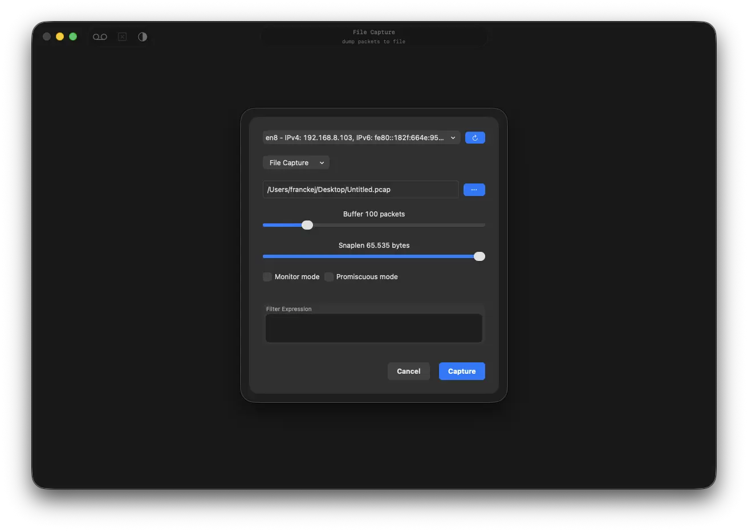Viewport: 748px width, 531px height.
Task: Enable Monitor mode checkbox
Action: coord(267,277)
